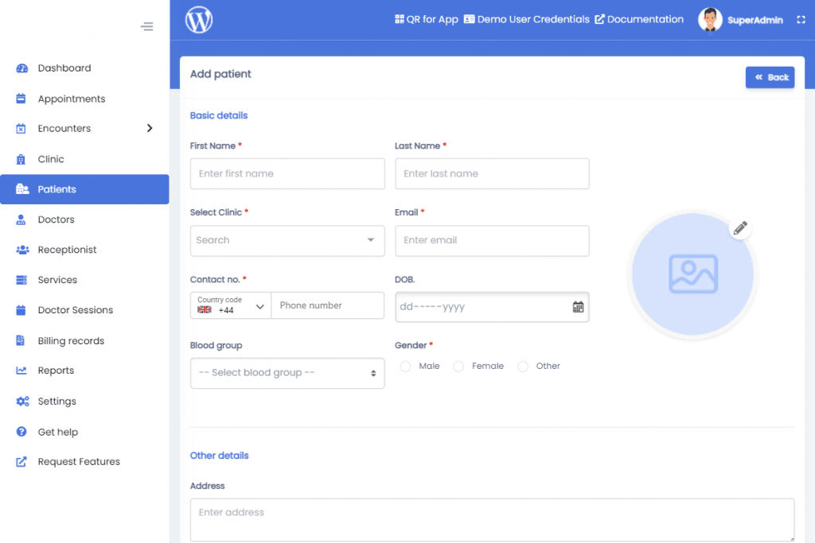Click the Doctors user-md icon

point(21,219)
